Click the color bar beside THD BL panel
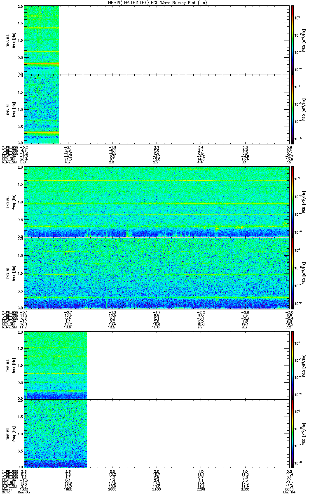This screenshot has width=309, height=495. coord(293,202)
